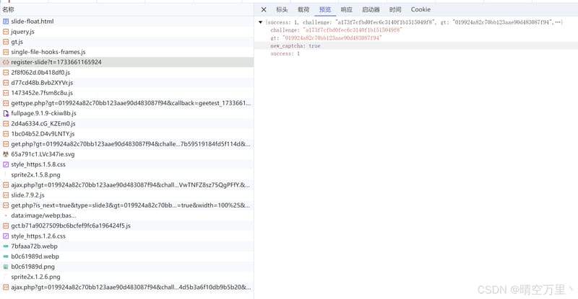The image size is (578, 299).
Task: Switch to the 响应 tab
Action: pyautogui.click(x=346, y=9)
